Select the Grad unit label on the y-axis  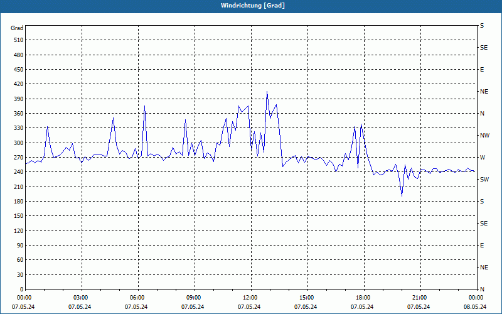17,28
